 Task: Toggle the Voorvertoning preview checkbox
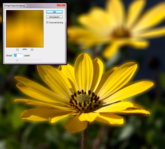(47, 22)
